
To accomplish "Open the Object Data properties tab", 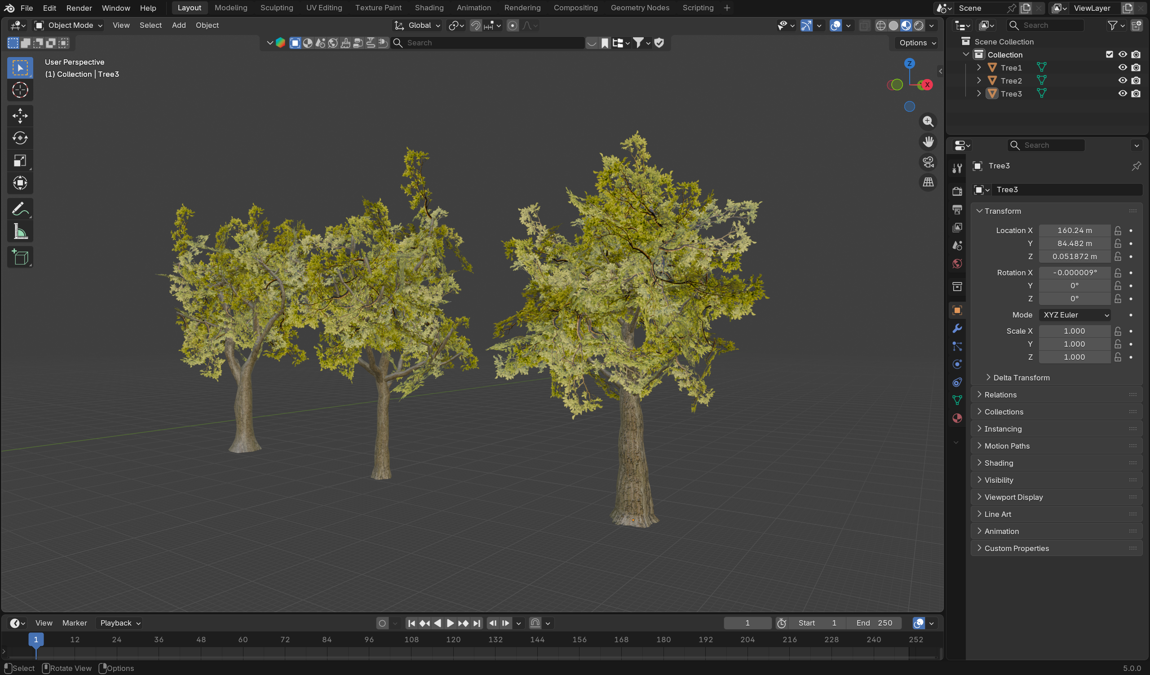I will (957, 400).
